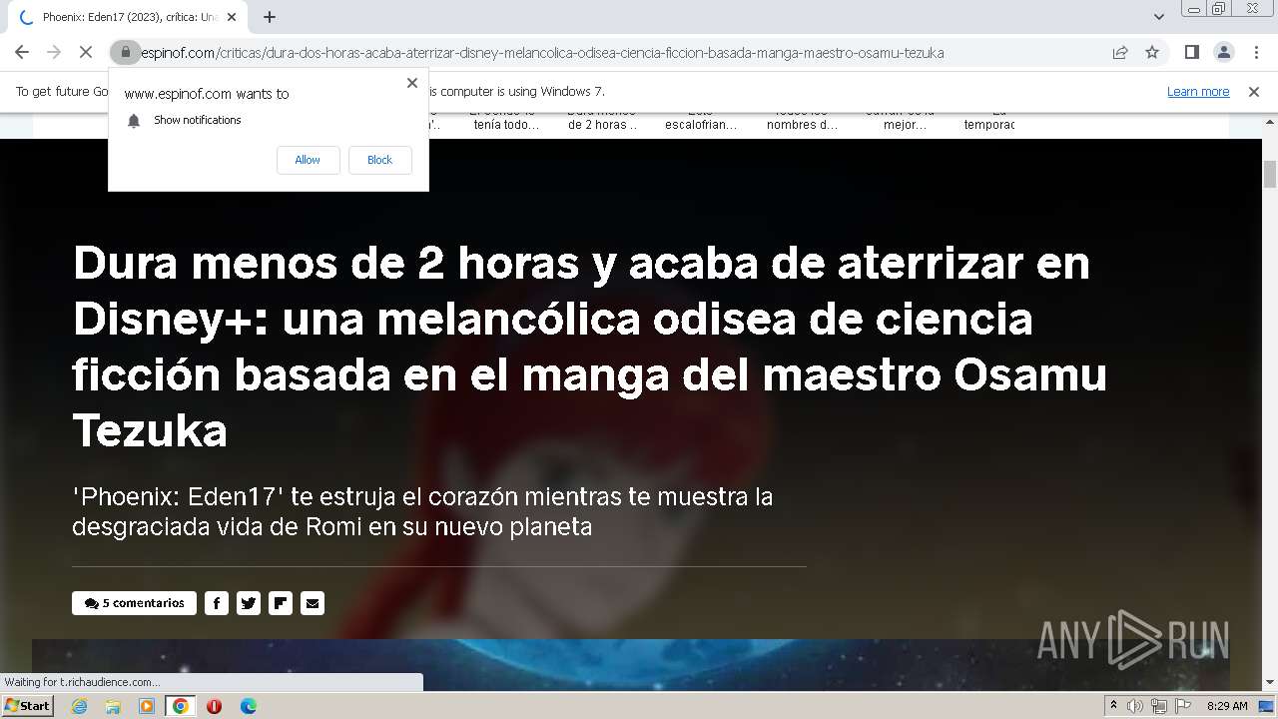Share article on Twitter

coord(249,603)
